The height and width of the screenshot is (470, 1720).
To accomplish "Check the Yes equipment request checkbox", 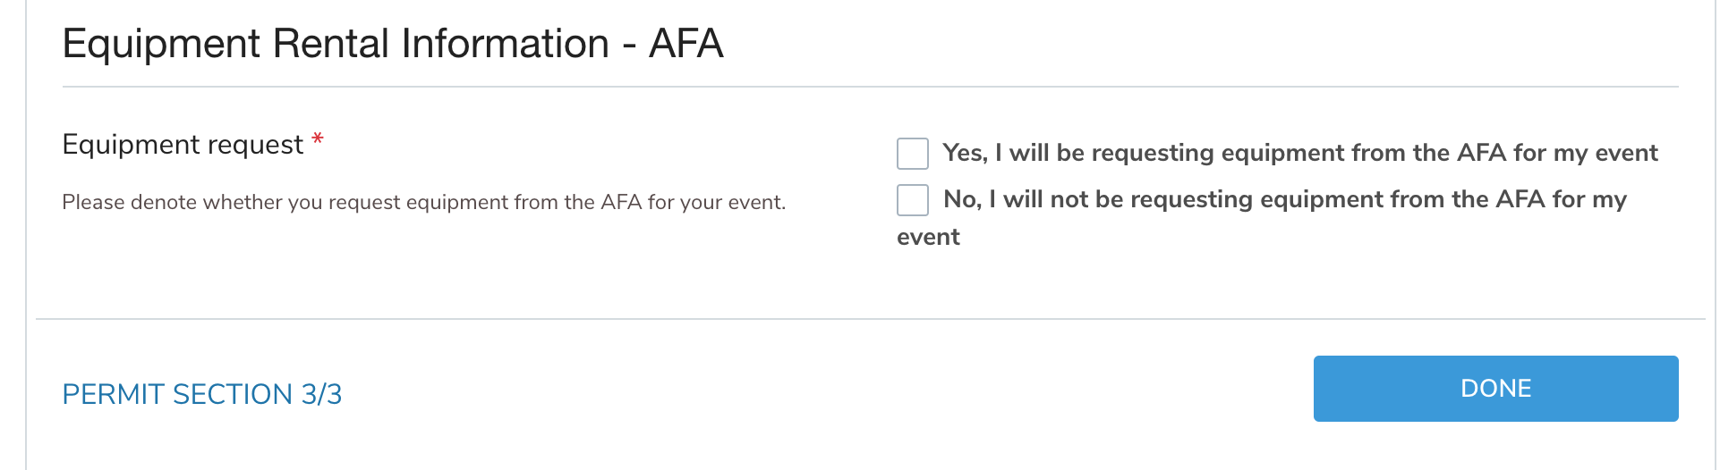I will point(913,154).
